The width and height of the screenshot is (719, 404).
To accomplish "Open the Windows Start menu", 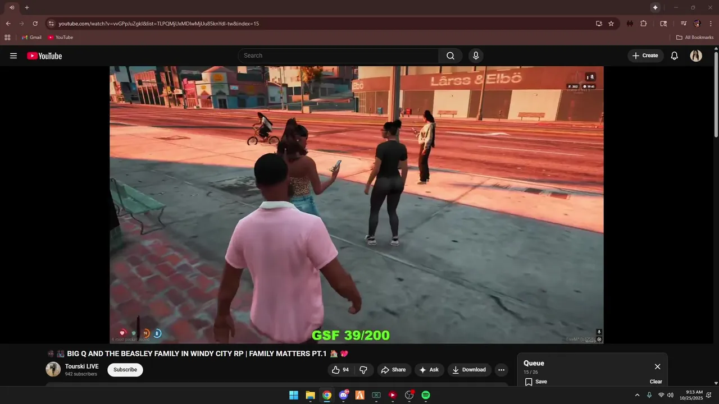I will click(x=294, y=395).
